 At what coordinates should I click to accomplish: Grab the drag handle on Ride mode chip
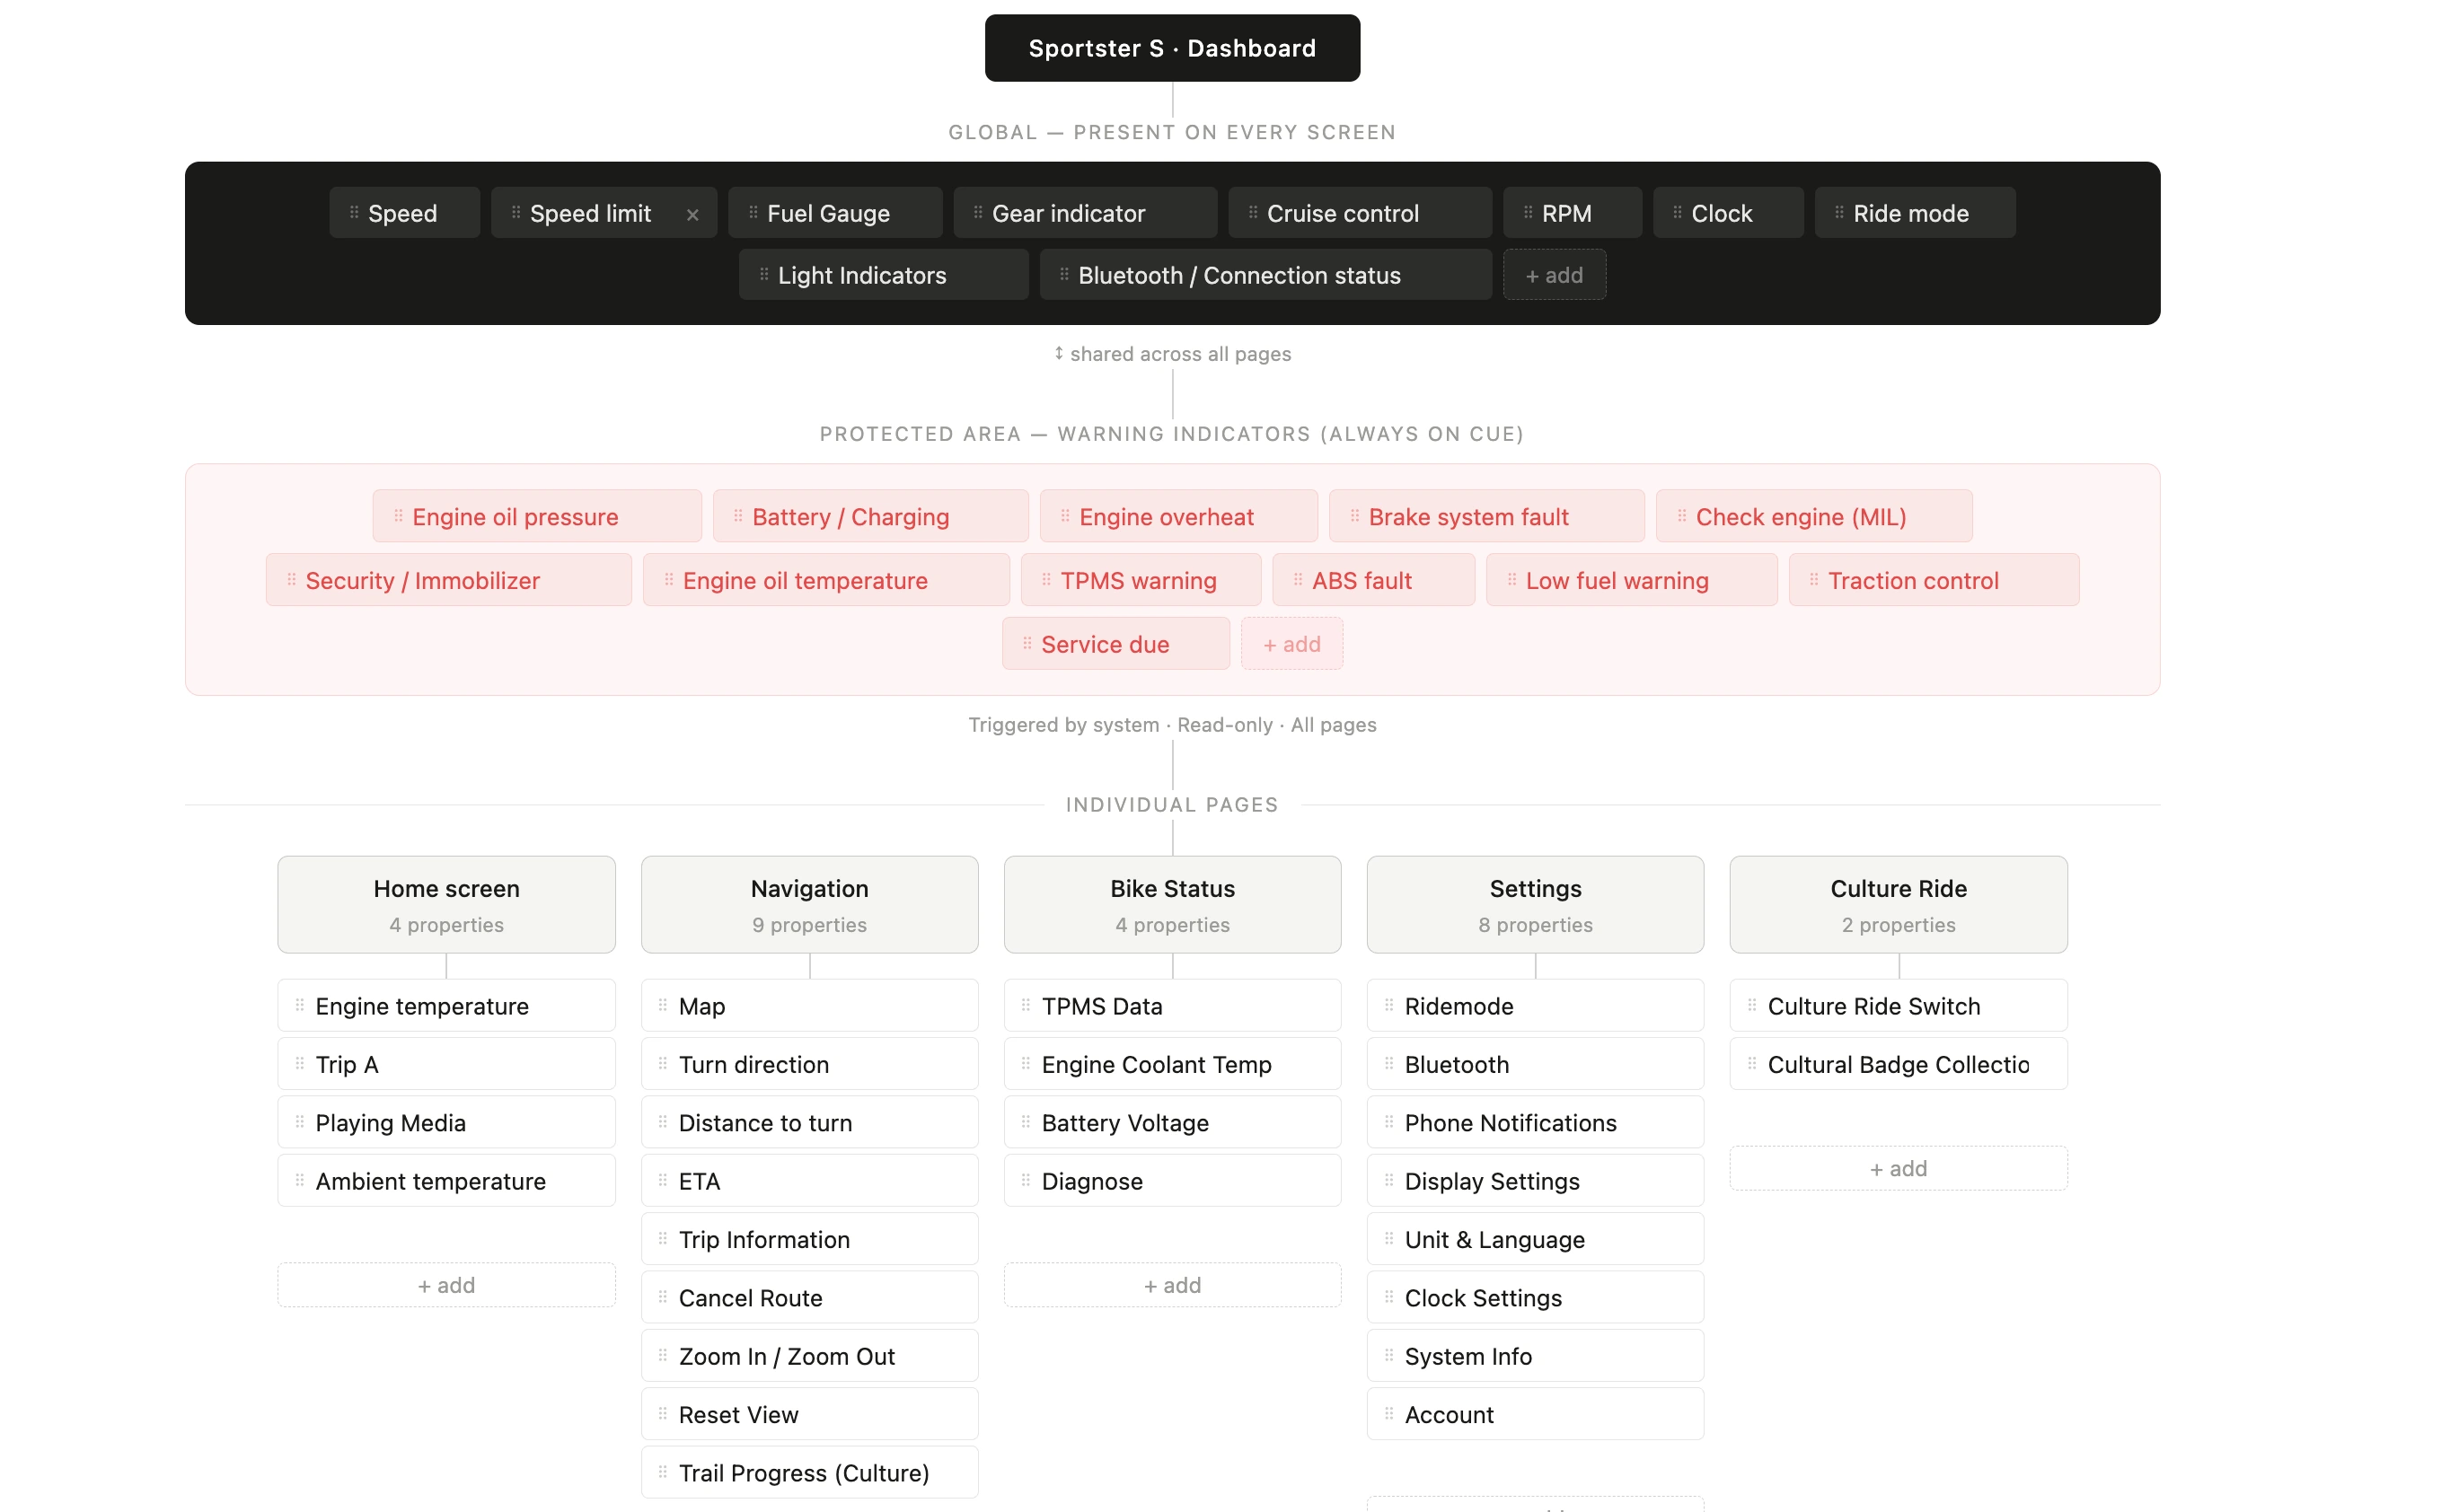[x=1839, y=213]
